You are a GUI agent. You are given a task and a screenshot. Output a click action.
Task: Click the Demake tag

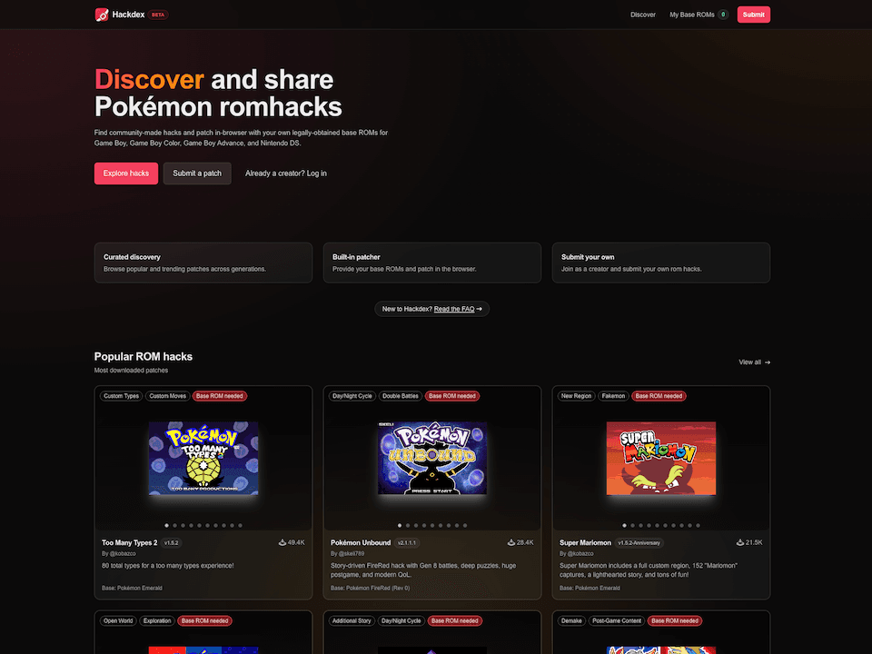click(571, 620)
